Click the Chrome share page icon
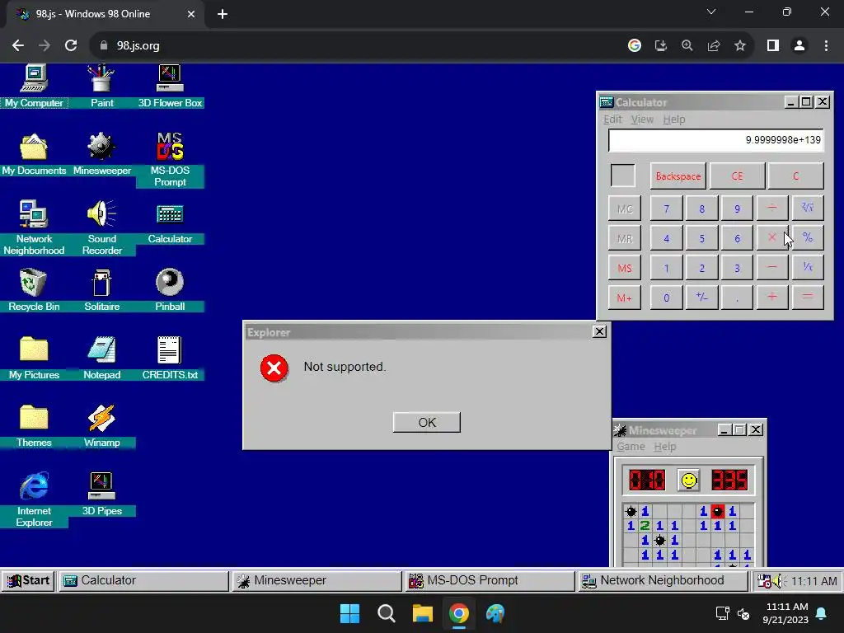Screen dimensions: 844x633 coord(714,46)
